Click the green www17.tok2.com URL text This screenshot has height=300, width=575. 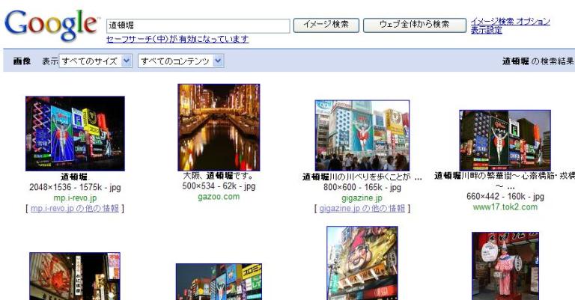(505, 207)
